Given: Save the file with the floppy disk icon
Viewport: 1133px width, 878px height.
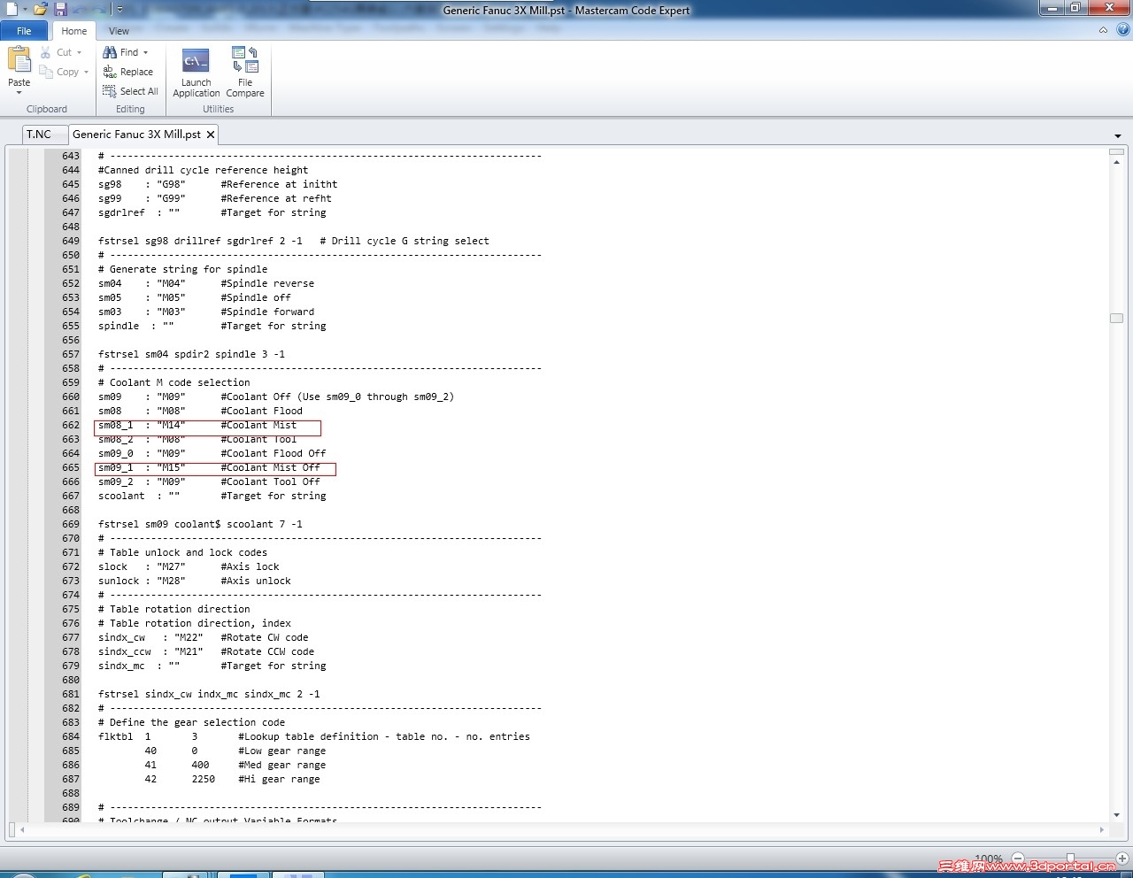Looking at the screenshot, I should 60,9.
